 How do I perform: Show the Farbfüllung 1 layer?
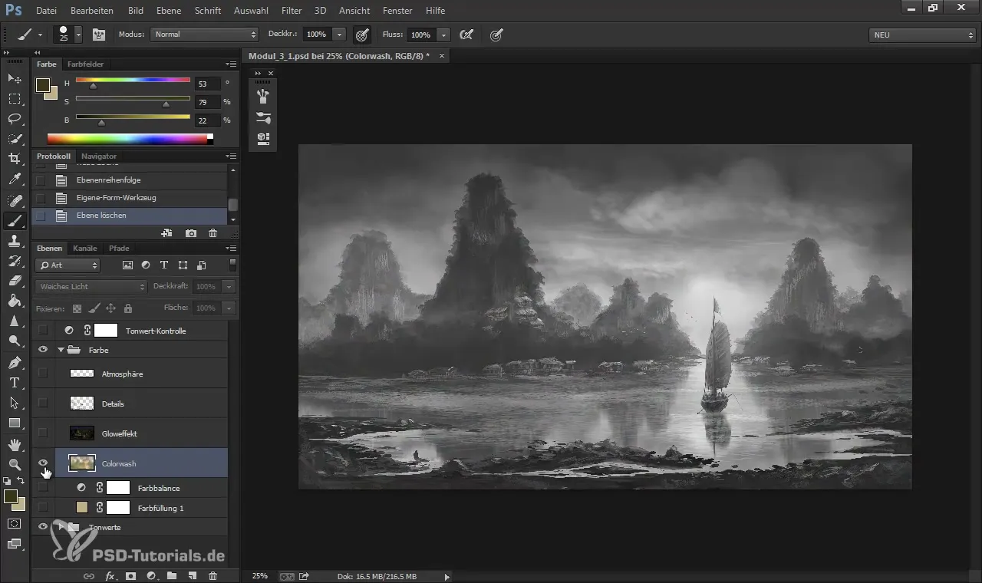(43, 508)
